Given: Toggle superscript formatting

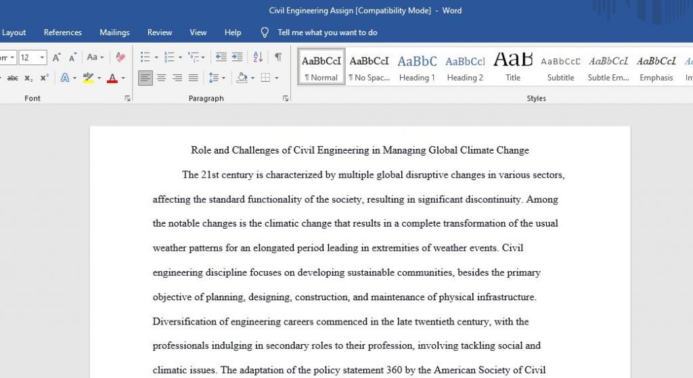Looking at the screenshot, I should [44, 78].
